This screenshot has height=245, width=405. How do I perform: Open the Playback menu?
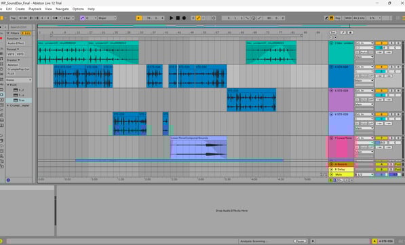35,9
